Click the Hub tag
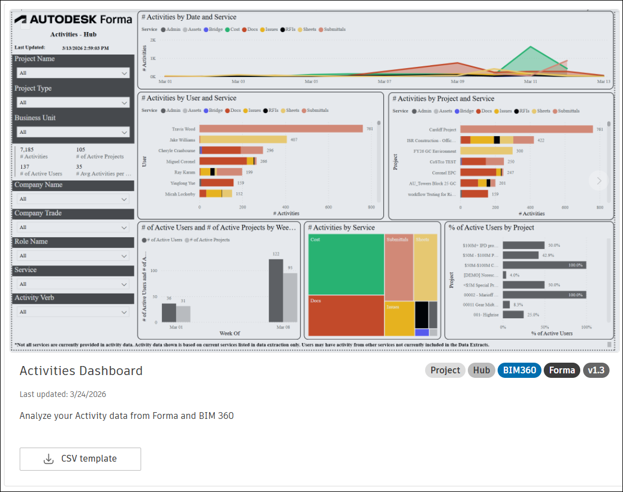This screenshot has height=492, width=623. pos(481,371)
